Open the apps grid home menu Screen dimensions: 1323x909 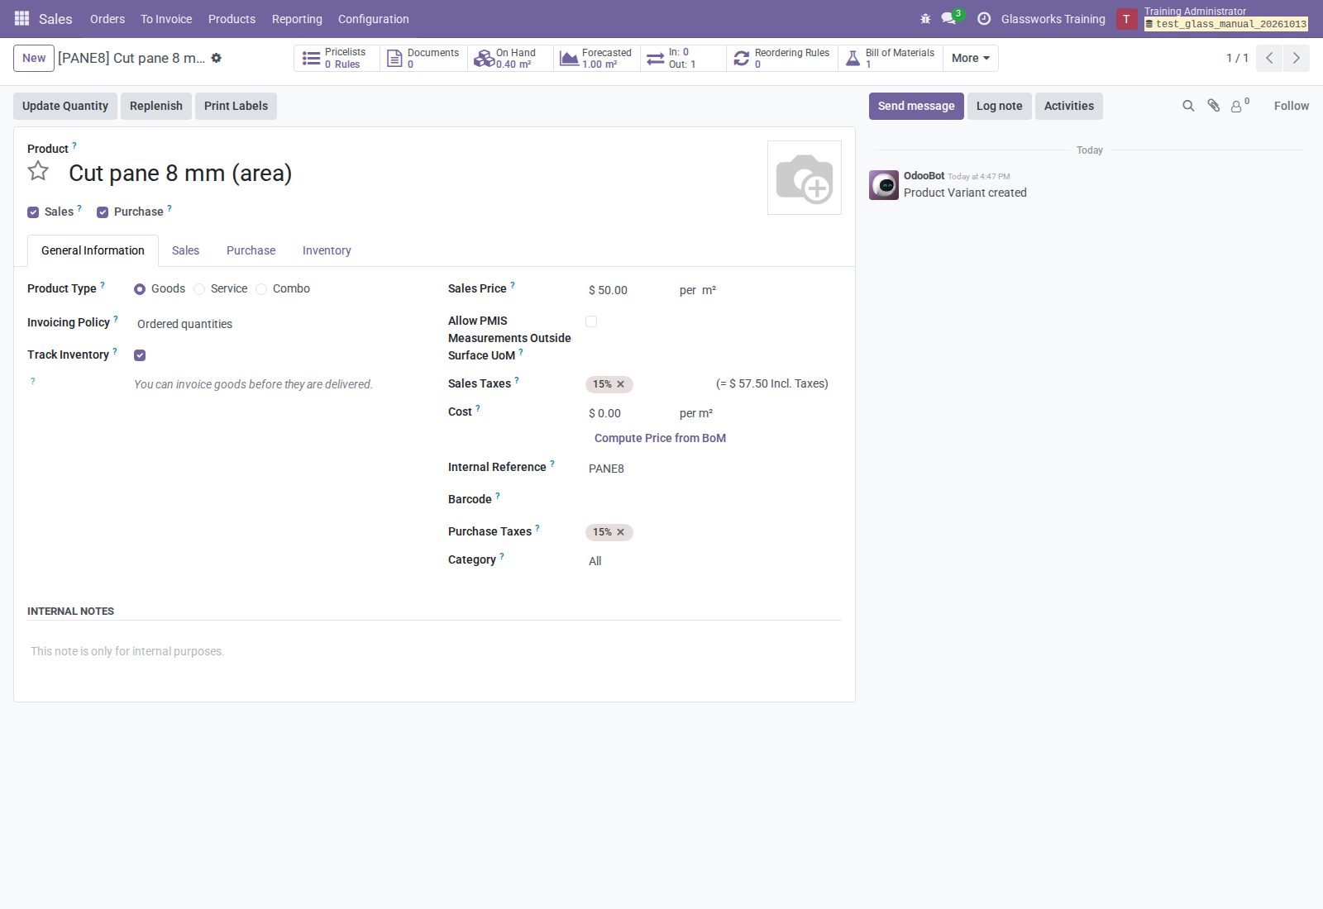[x=22, y=18]
